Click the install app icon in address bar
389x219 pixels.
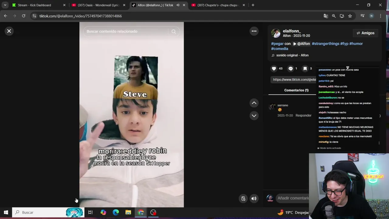342,16
